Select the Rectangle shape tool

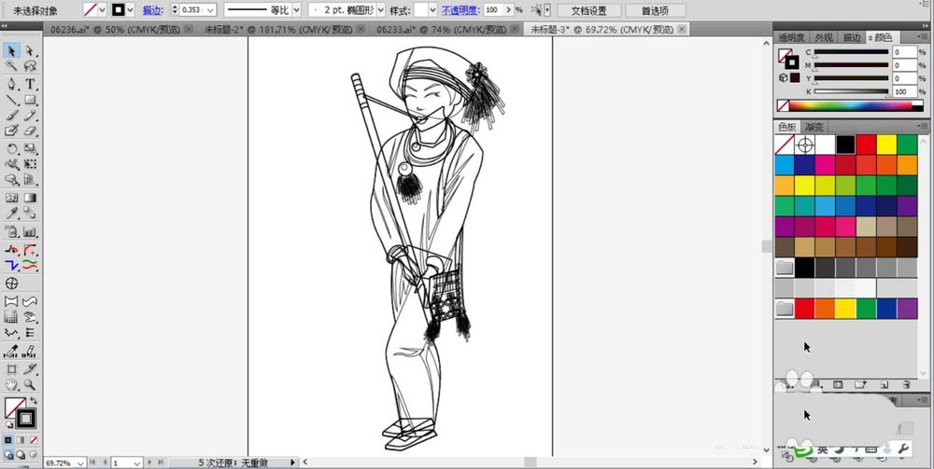[30, 99]
